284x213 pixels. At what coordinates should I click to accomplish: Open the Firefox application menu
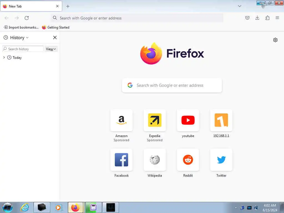point(277,18)
